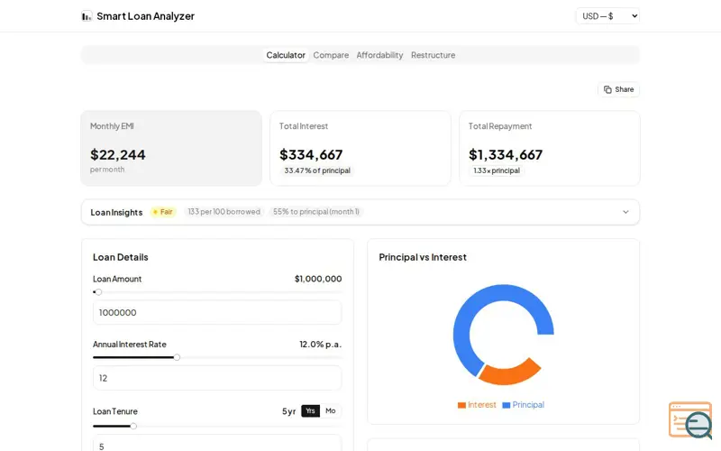Click the Smart Loan Analyzer title

pyautogui.click(x=146, y=16)
